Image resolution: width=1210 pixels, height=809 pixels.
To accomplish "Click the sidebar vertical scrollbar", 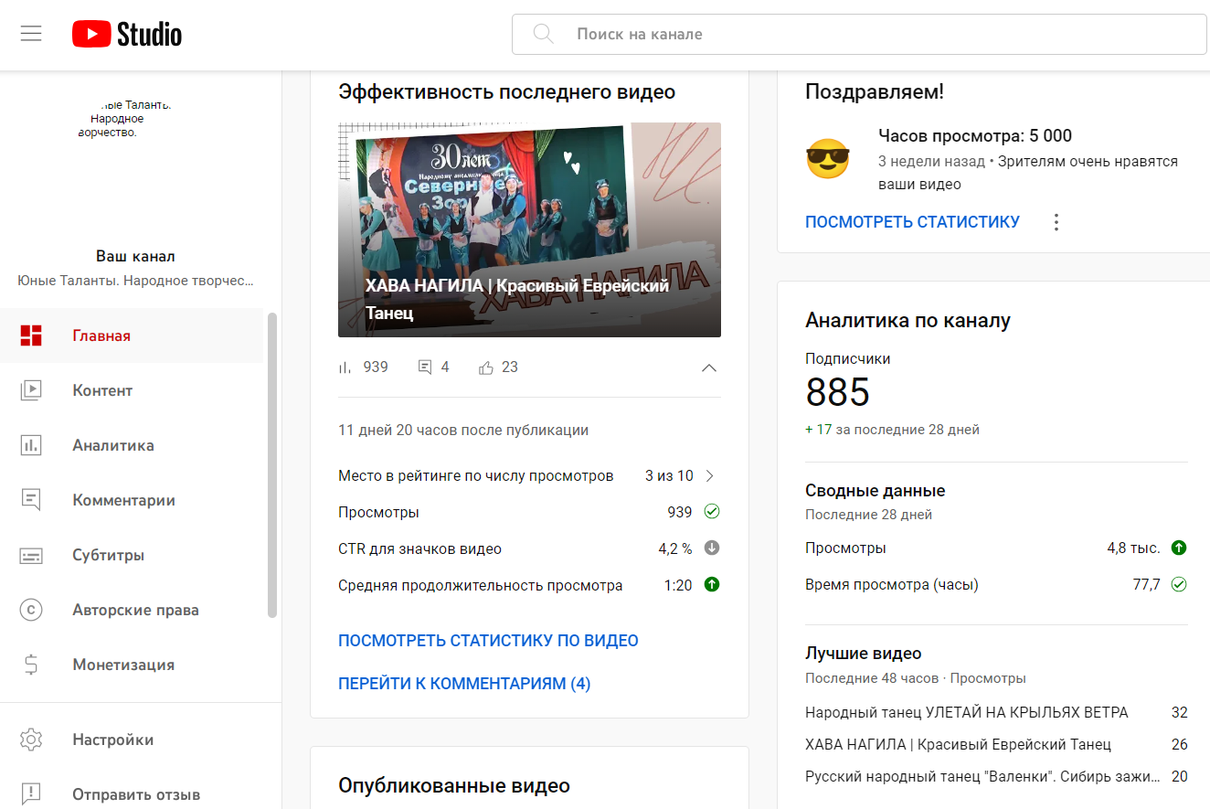I will [x=272, y=465].
